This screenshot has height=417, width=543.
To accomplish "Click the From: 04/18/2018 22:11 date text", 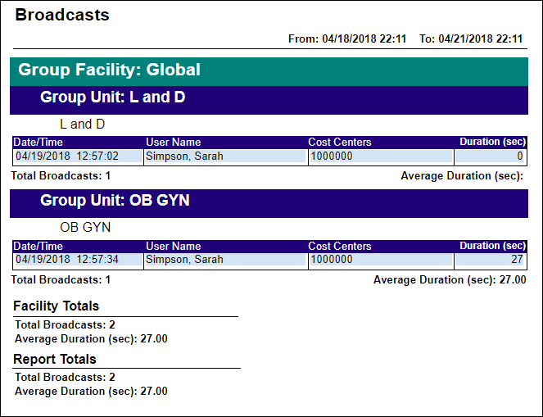I will point(347,39).
